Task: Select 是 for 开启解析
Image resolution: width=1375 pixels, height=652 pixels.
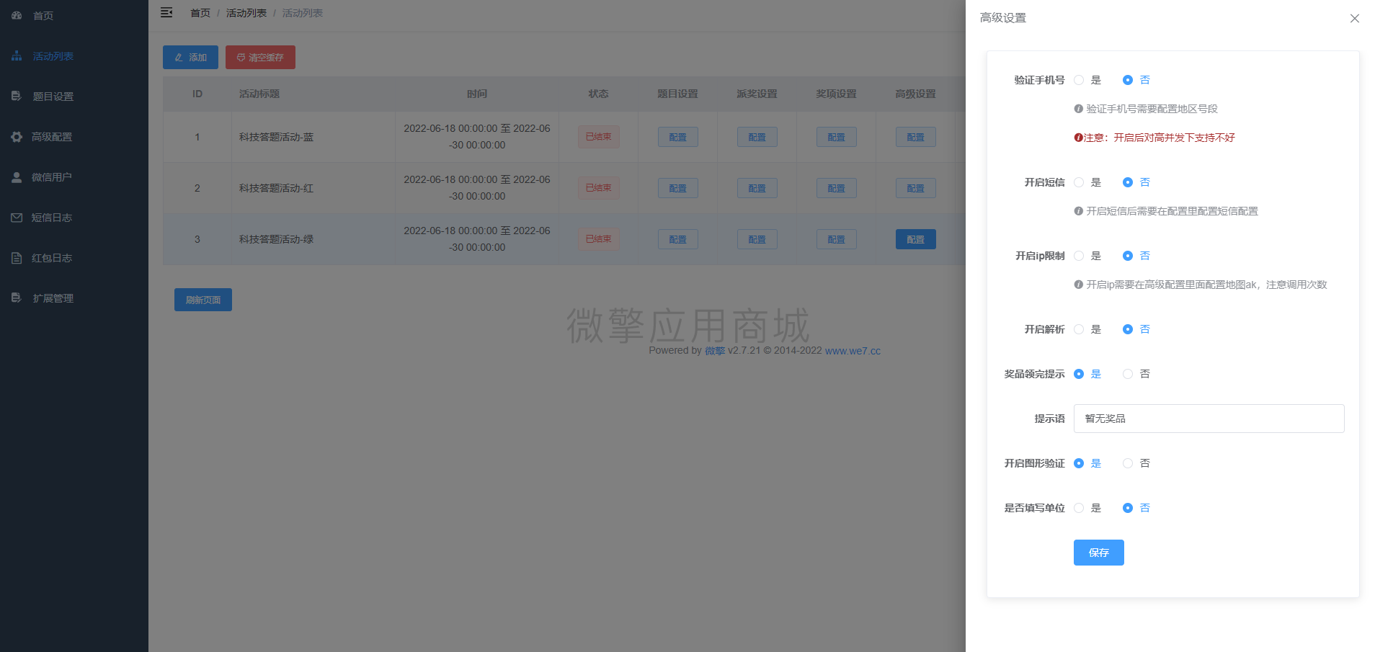Action: pos(1079,329)
